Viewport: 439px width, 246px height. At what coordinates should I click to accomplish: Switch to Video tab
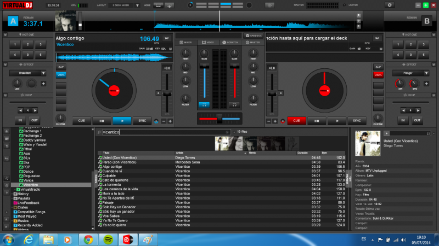tap(208, 43)
